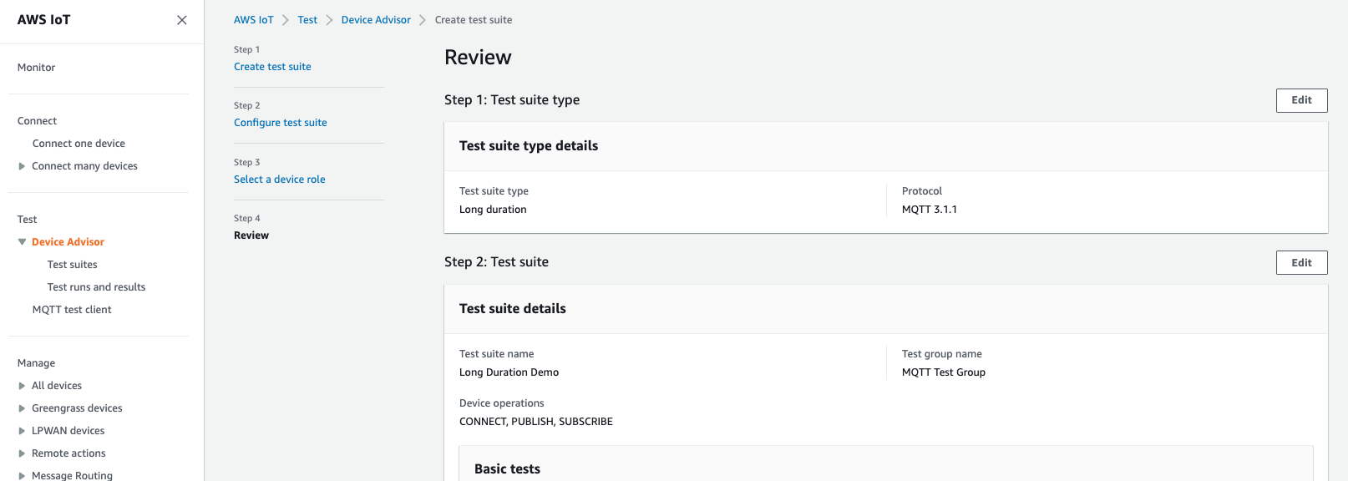Screen dimensions: 1348x481
Task: Expand LPWAN devices section
Action: [22, 431]
